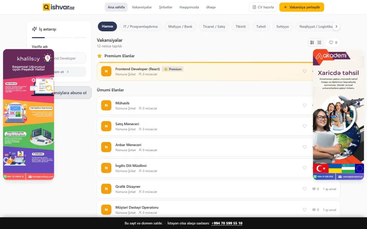Open Vakansiyalar menu item
The width and height of the screenshot is (367, 229).
[x=141, y=7]
